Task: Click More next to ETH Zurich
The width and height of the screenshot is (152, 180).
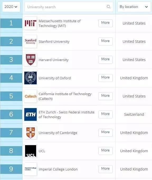Action: pos(106,114)
